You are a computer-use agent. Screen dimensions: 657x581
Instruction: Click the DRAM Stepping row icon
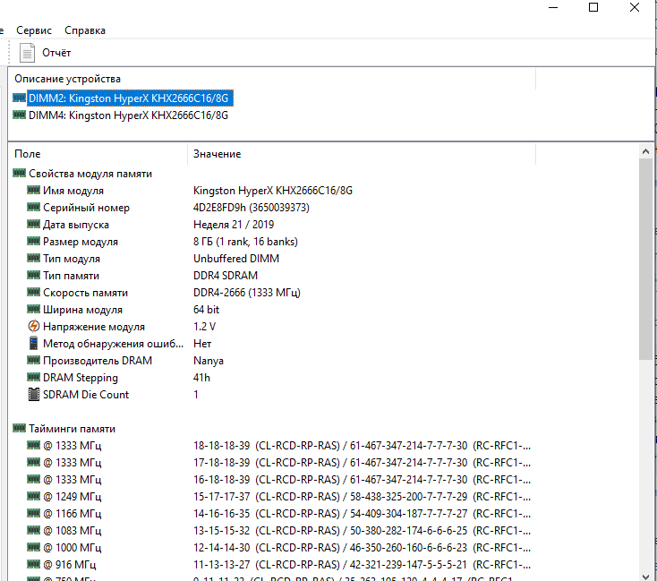click(x=33, y=377)
